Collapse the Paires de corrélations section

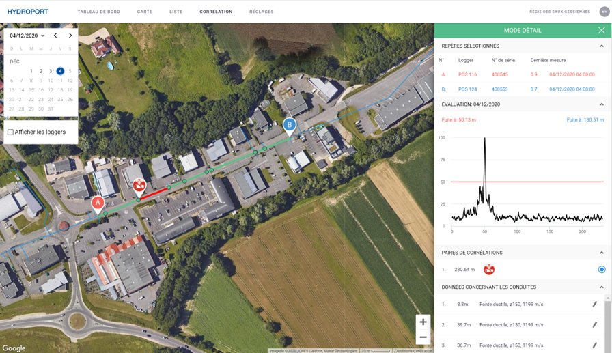(601, 253)
